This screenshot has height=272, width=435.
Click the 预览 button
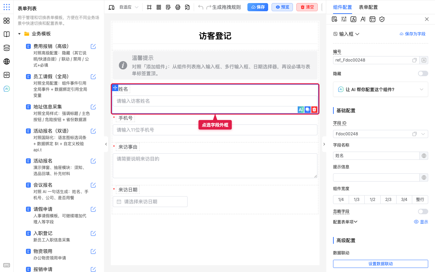(x=282, y=7)
